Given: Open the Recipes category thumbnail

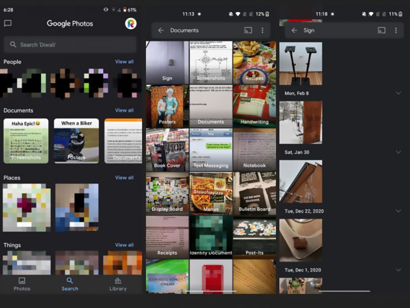Looking at the screenshot, I should [254, 63].
